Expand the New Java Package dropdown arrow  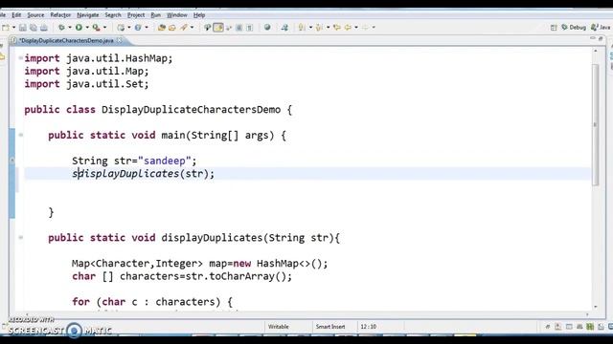129,28
